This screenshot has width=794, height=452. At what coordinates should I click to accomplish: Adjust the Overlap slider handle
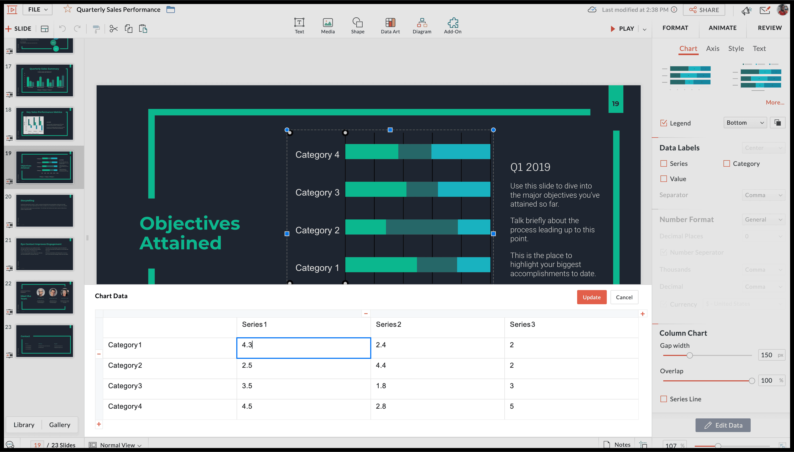[x=751, y=381]
